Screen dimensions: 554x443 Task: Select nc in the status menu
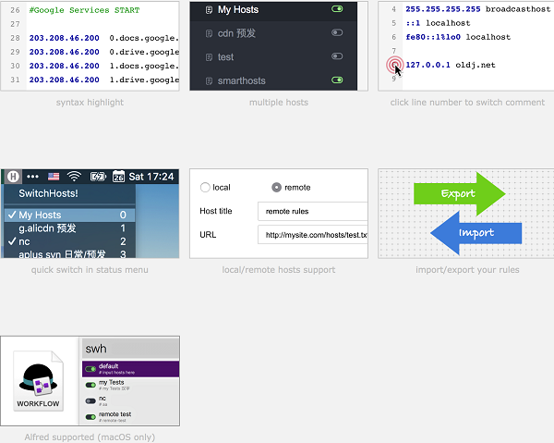coord(69,241)
